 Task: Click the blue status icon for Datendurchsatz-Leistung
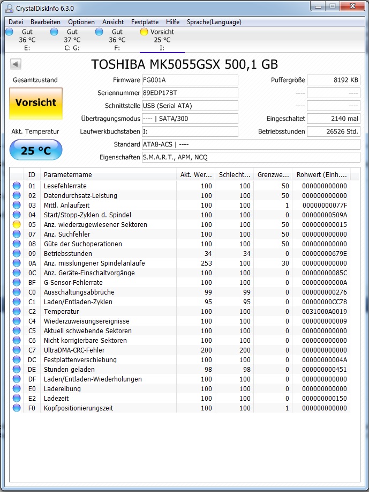coord(17,195)
